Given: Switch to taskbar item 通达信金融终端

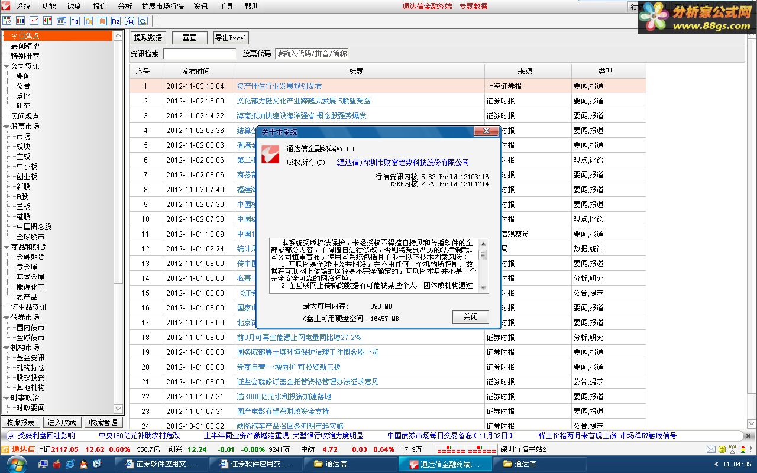Looking at the screenshot, I should (447, 464).
